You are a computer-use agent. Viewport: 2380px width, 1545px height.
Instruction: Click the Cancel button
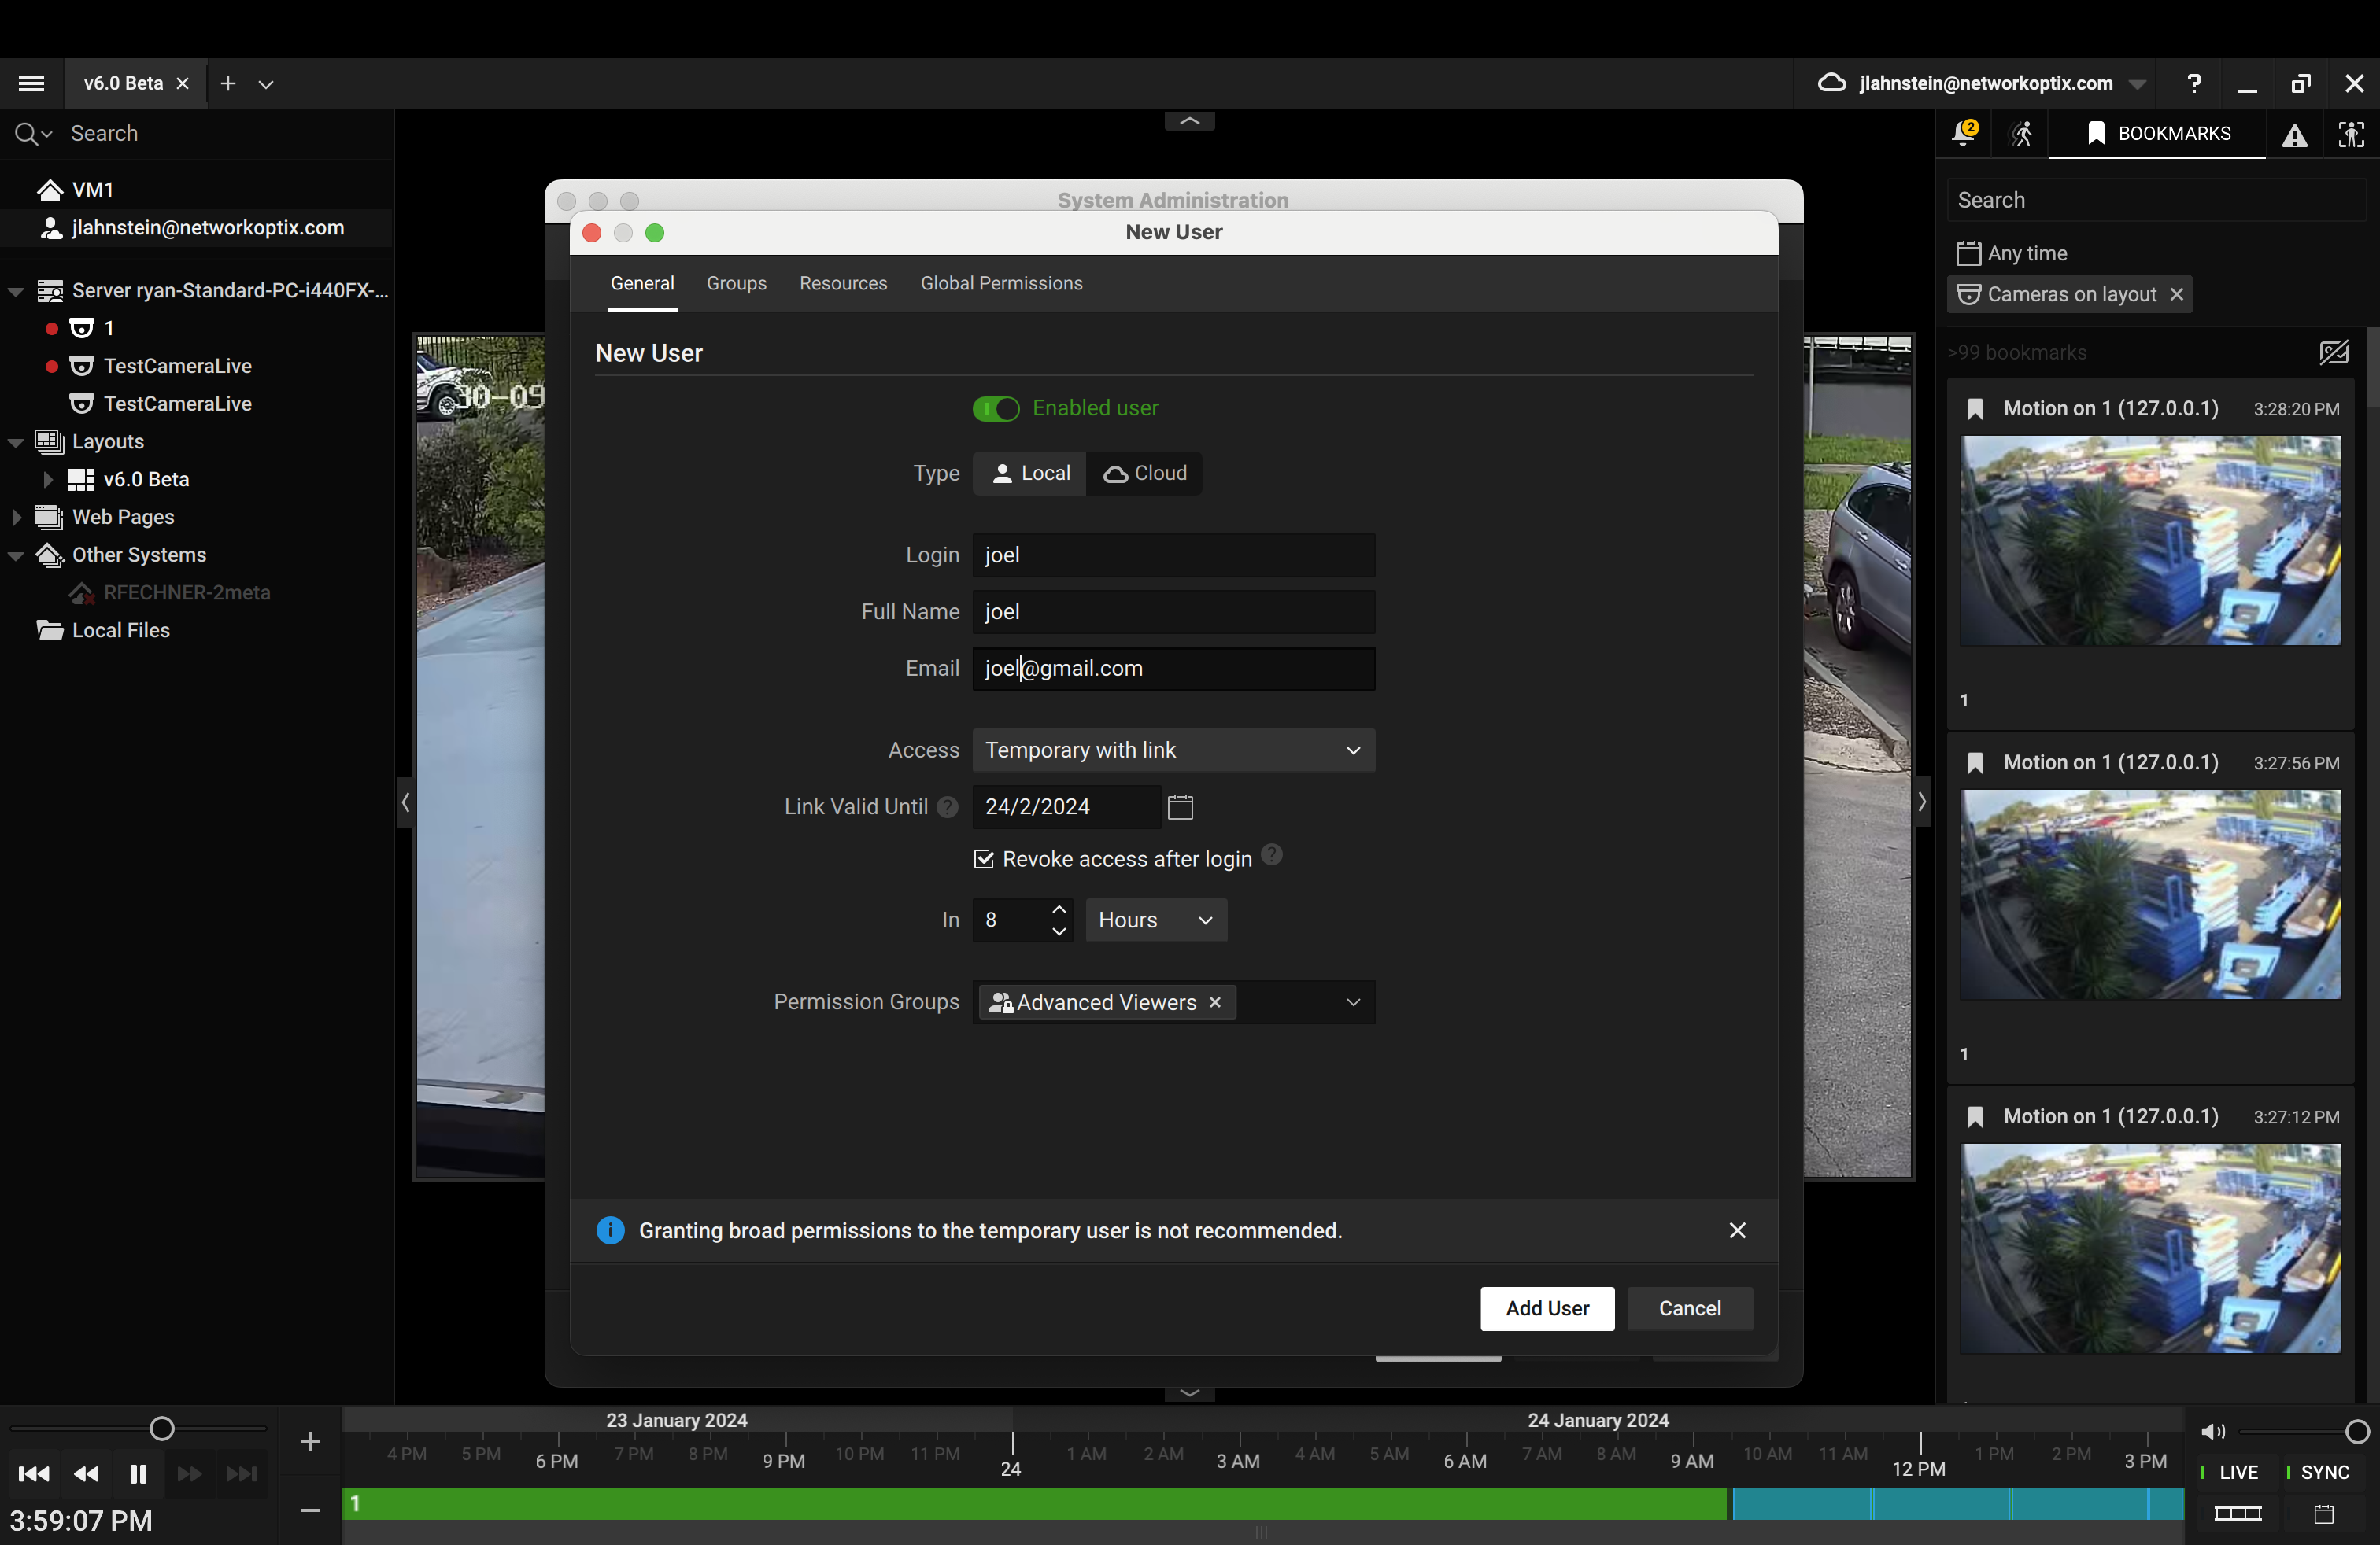pos(1688,1308)
